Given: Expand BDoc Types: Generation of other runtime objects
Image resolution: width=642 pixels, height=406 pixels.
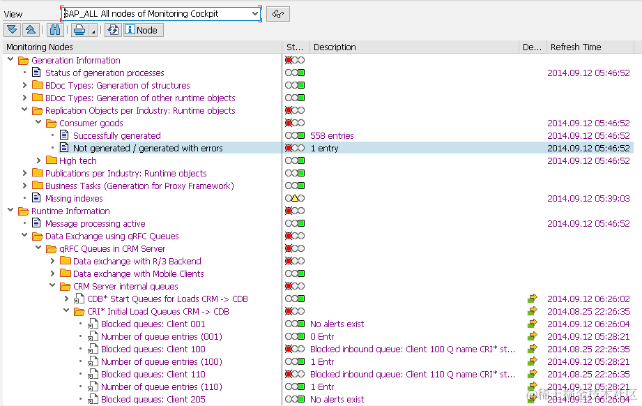Looking at the screenshot, I should (x=24, y=98).
